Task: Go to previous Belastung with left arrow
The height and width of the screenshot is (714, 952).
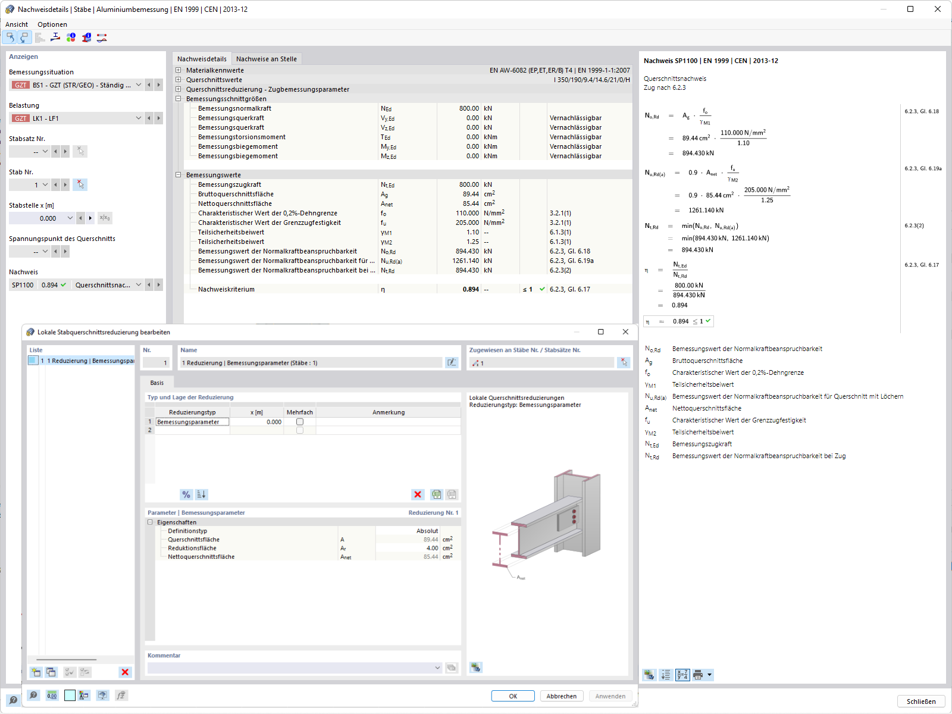Action: pyautogui.click(x=149, y=118)
